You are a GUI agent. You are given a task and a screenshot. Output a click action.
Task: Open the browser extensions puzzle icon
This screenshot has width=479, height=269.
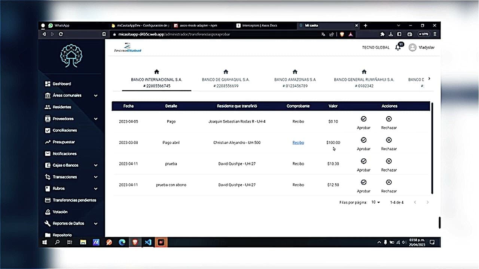click(x=382, y=34)
